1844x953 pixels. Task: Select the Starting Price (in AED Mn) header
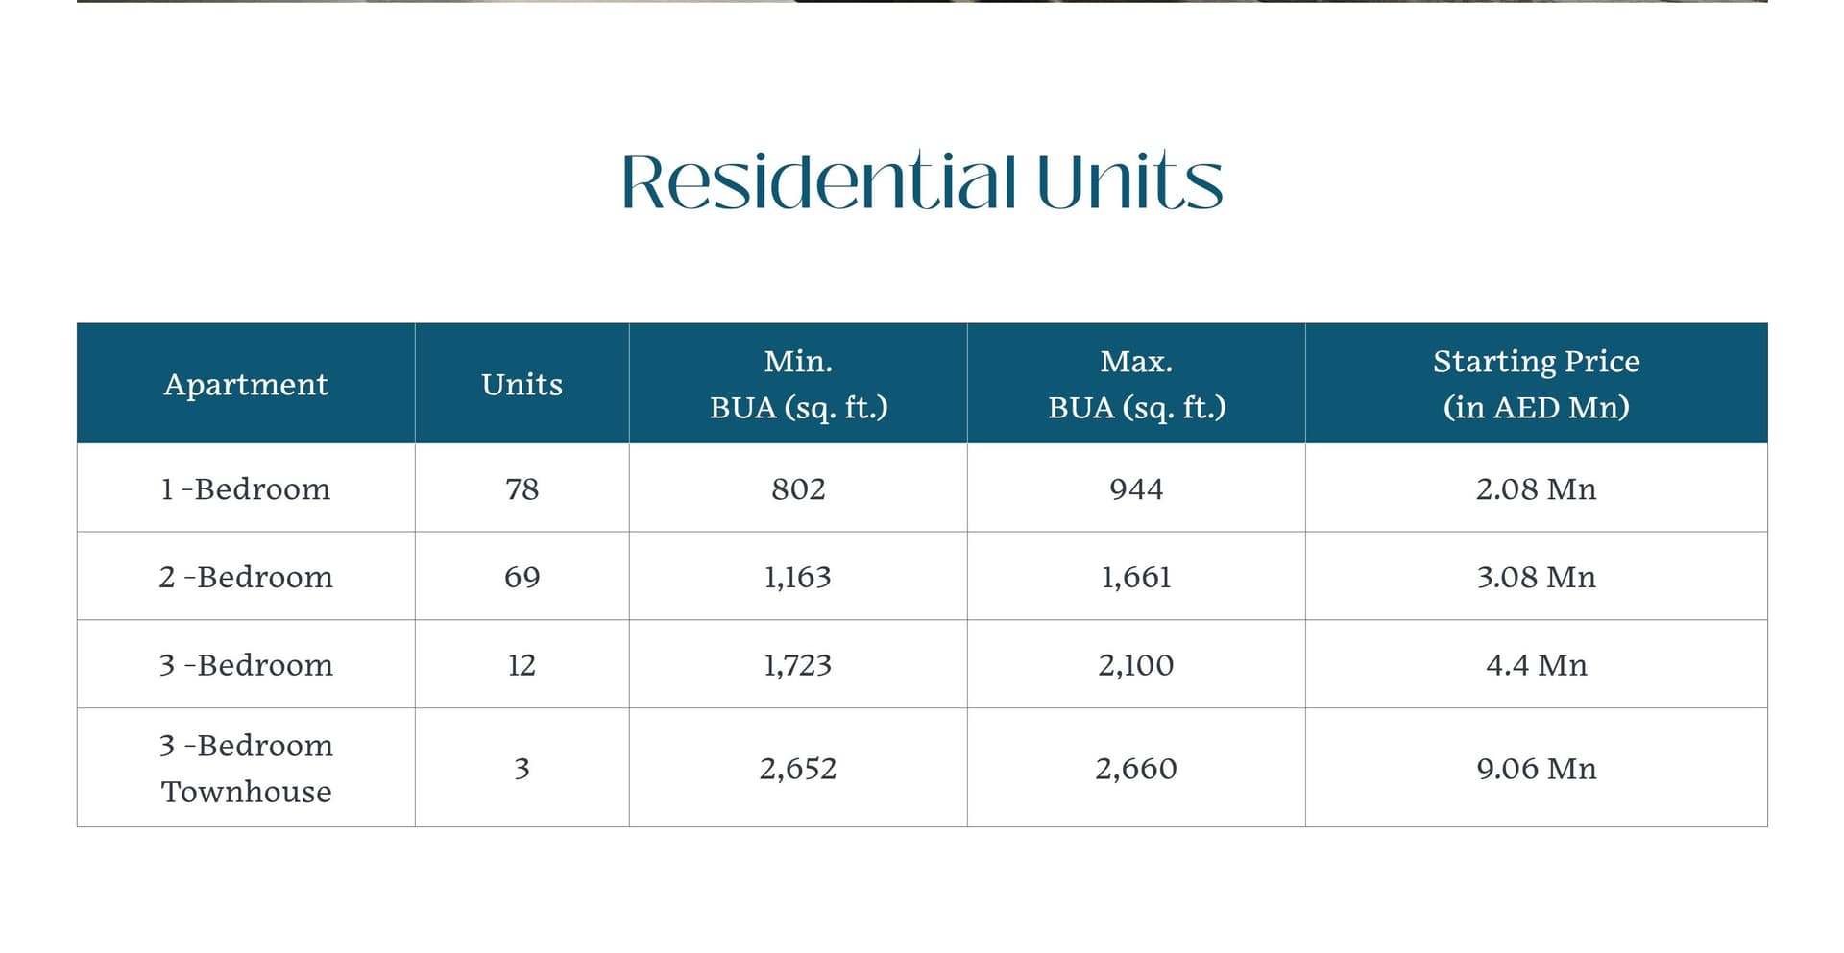pyautogui.click(x=1537, y=384)
